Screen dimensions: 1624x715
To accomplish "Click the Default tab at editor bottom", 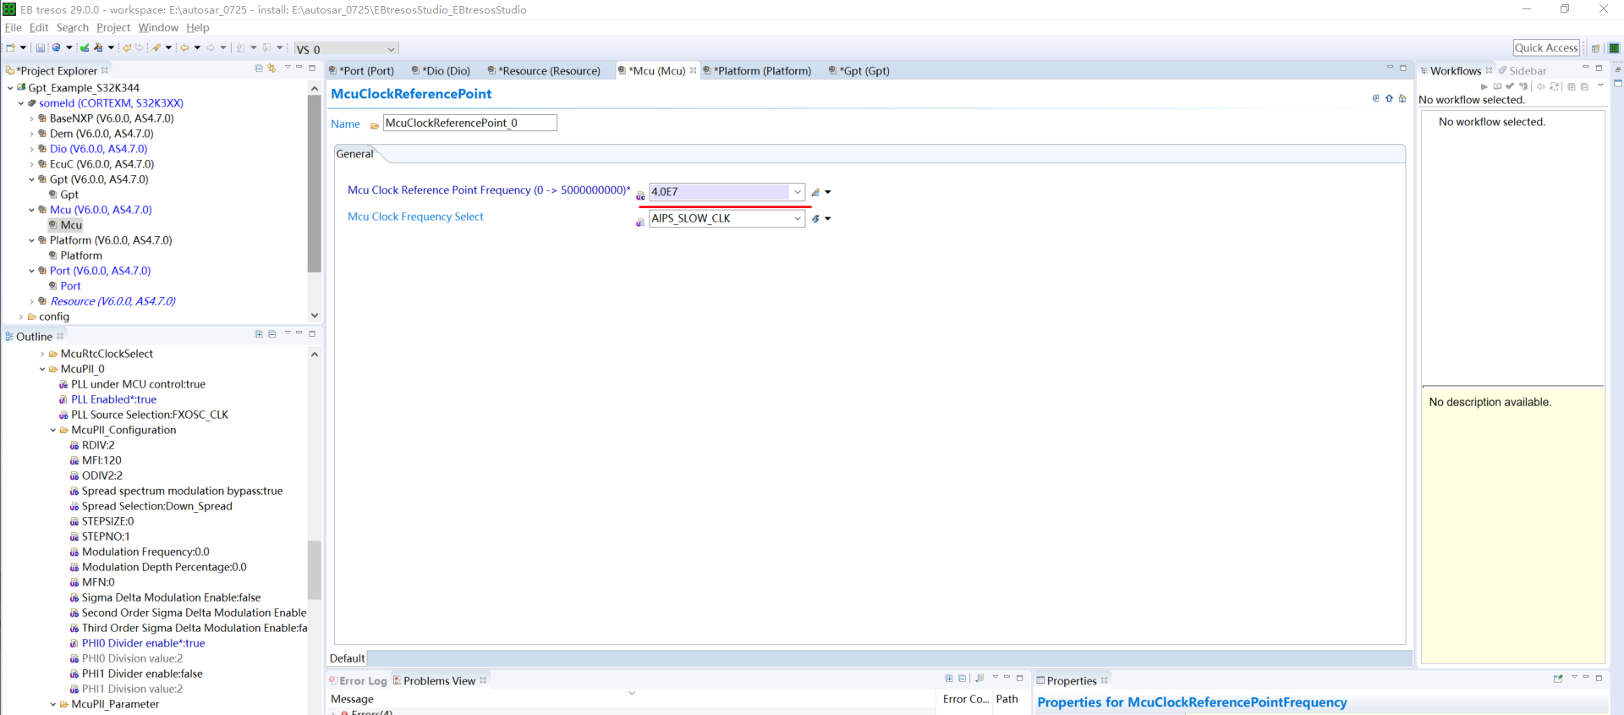I will (348, 658).
